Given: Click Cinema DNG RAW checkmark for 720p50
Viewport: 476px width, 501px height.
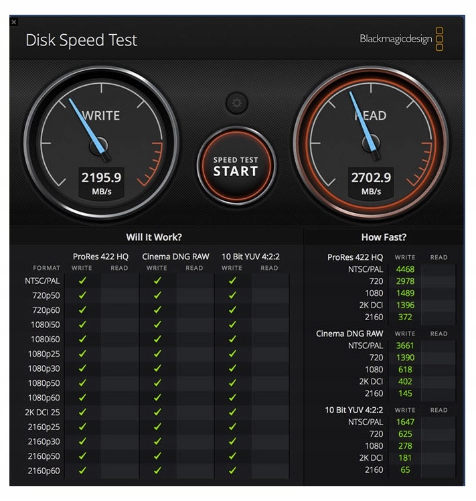Looking at the screenshot, I should click(157, 295).
